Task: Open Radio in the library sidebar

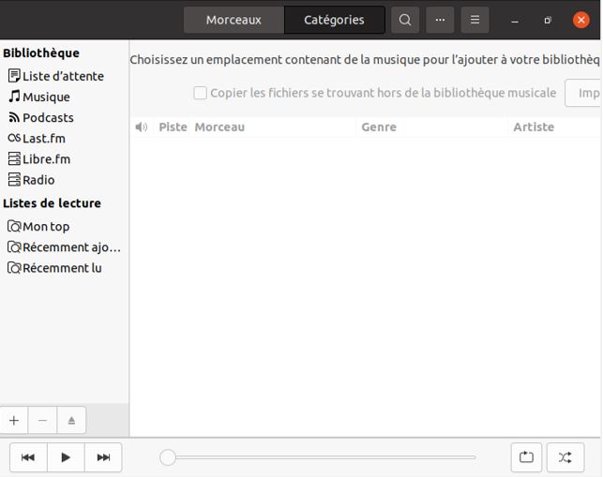Action: click(x=38, y=180)
